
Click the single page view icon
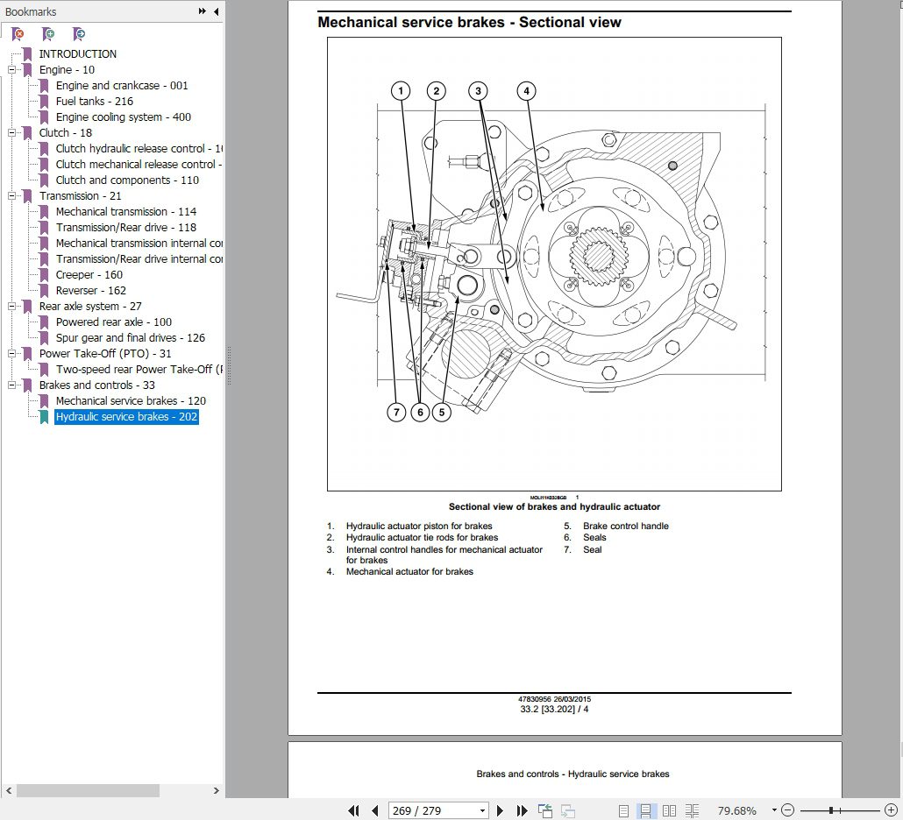point(624,810)
